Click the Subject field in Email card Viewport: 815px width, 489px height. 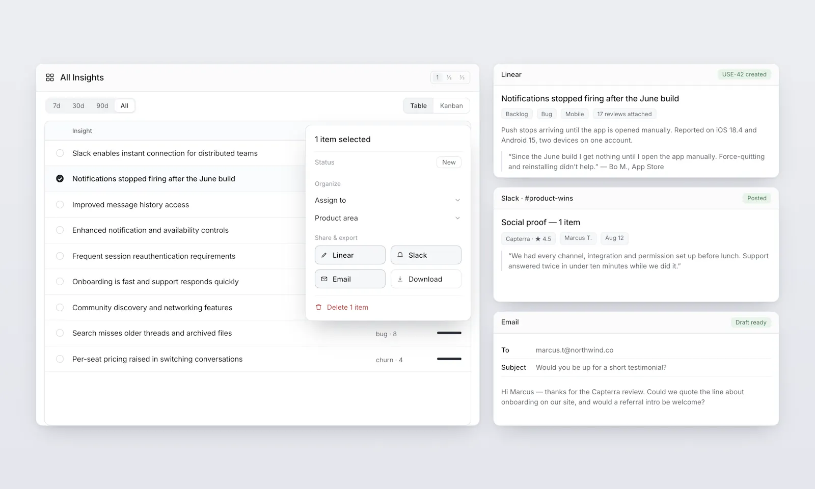point(636,368)
